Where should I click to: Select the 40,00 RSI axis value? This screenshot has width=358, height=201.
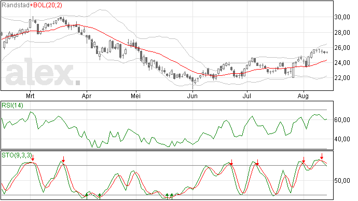click(342, 139)
